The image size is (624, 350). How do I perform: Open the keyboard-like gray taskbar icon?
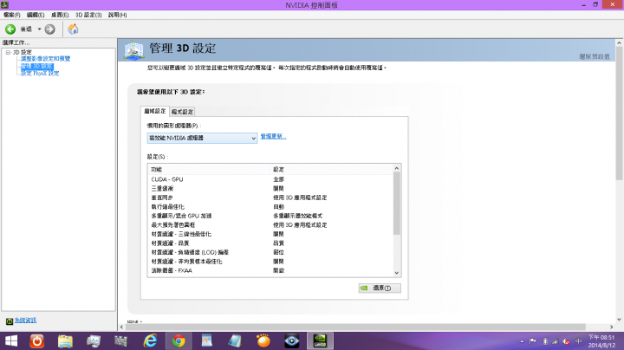(x=120, y=340)
